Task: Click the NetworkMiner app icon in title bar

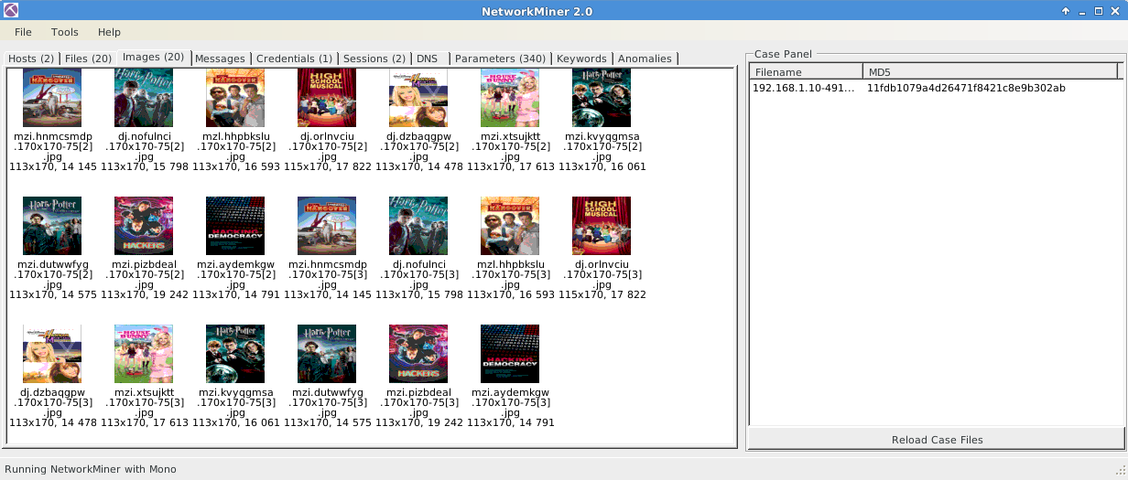Action: pos(9,10)
